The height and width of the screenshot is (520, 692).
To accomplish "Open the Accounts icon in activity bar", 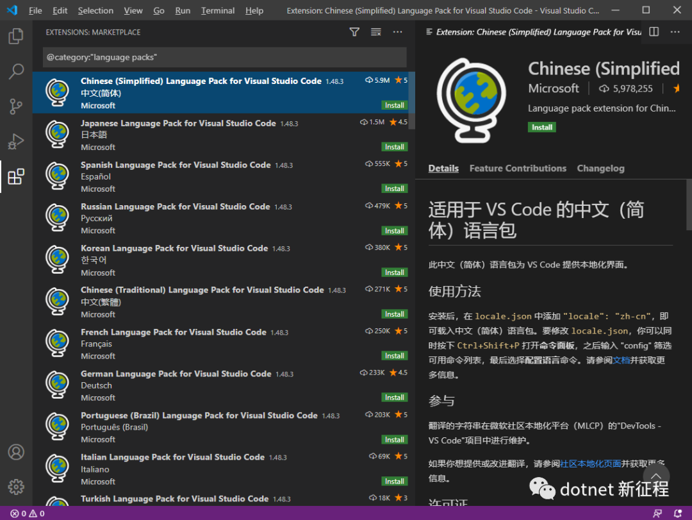I will pos(16,452).
